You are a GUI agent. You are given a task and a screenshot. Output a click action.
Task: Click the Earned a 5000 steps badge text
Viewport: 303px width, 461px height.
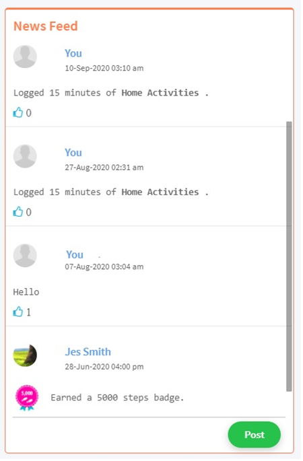(x=117, y=398)
